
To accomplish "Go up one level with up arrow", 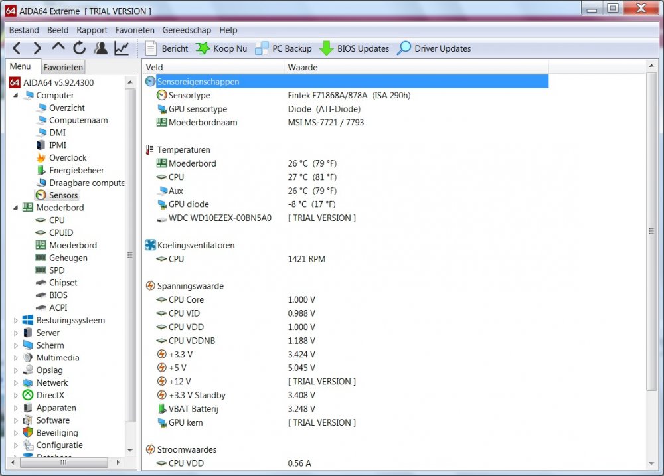I will pos(58,48).
